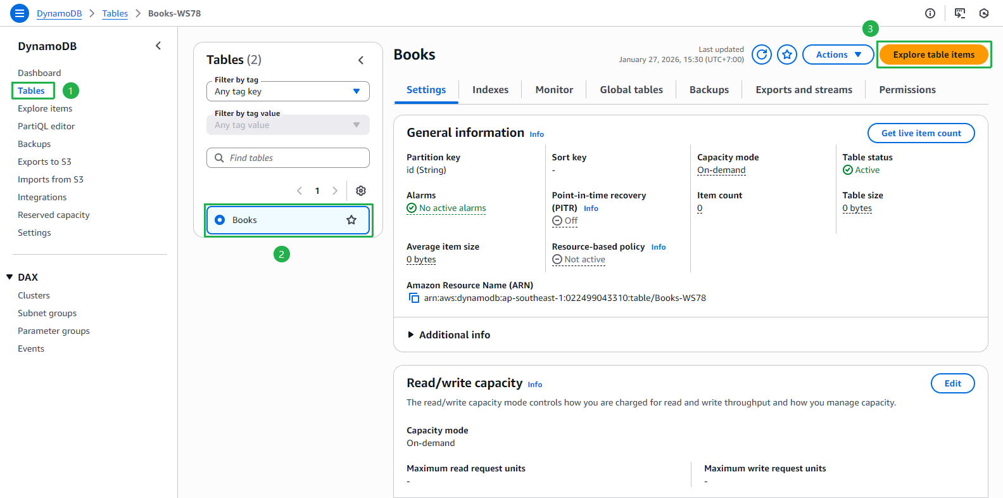Click the refresh icon next to Actions
This screenshot has width=1003, height=498.
point(762,54)
